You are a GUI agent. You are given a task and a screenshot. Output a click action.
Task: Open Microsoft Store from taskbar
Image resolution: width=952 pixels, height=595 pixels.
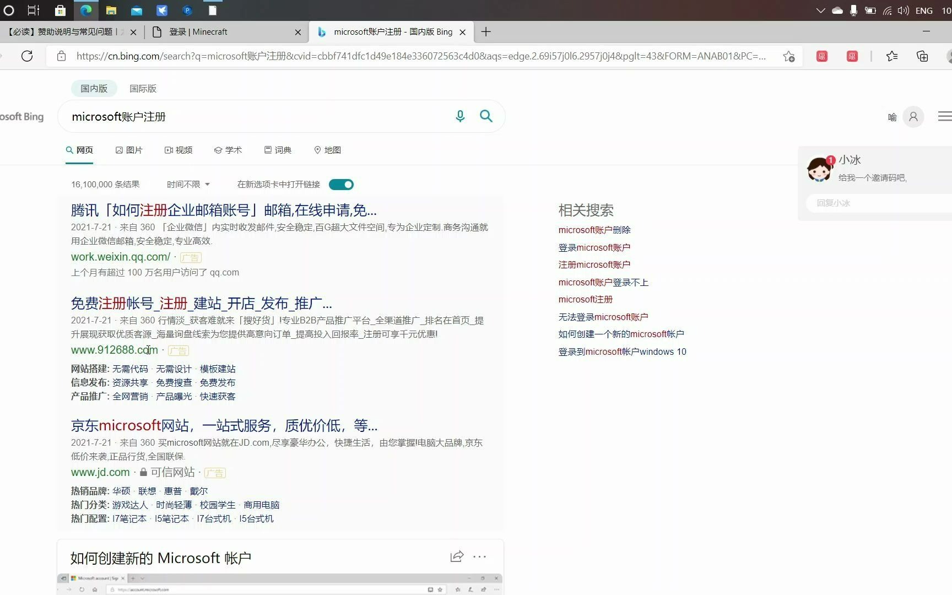pyautogui.click(x=61, y=10)
